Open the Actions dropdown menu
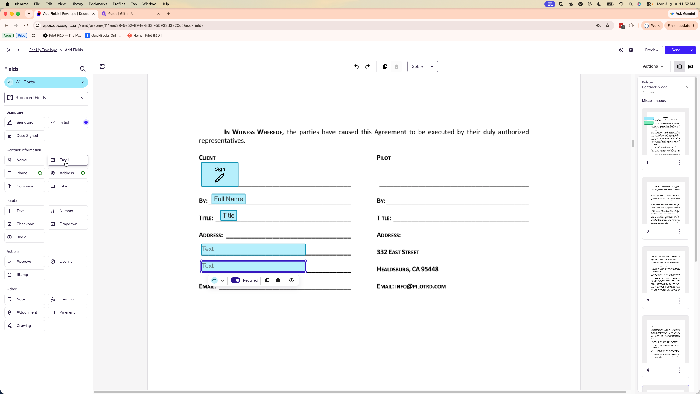This screenshot has width=700, height=394. 653,66
